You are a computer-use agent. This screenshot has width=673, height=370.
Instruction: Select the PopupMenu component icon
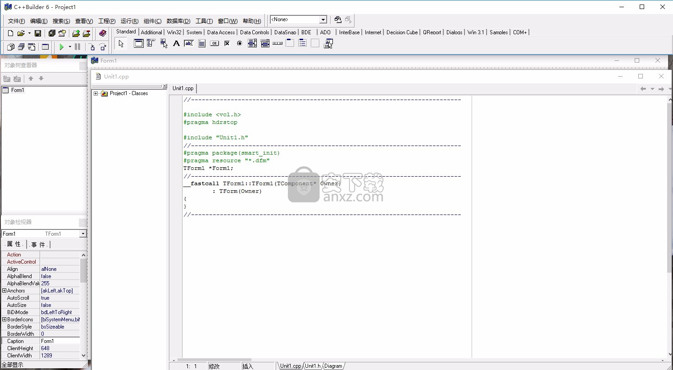click(x=164, y=44)
